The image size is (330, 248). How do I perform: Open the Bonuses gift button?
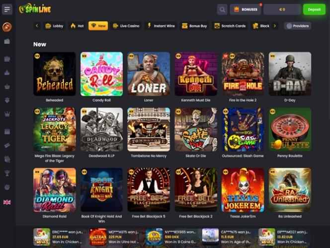[x=246, y=9]
